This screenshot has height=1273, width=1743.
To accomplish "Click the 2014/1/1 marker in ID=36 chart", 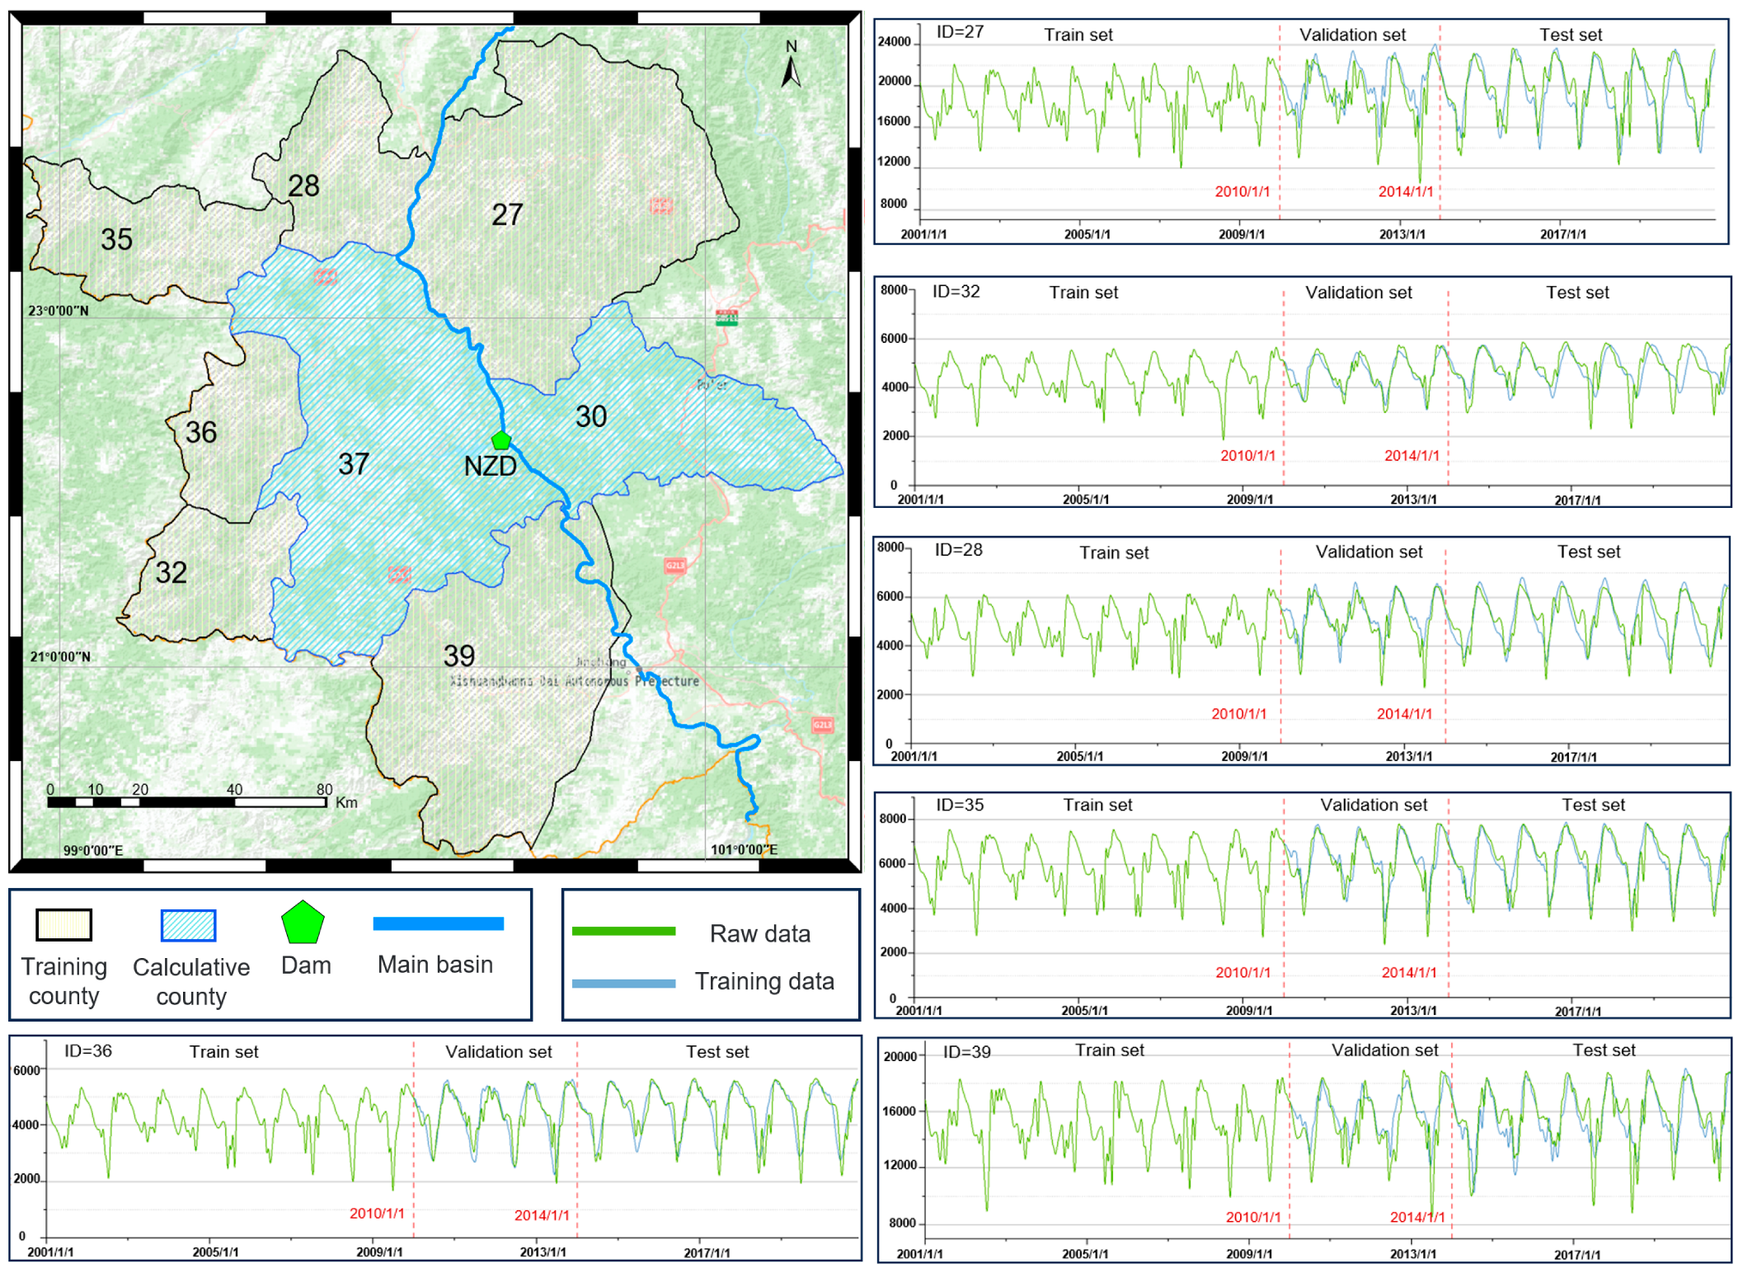I will coord(542,1215).
